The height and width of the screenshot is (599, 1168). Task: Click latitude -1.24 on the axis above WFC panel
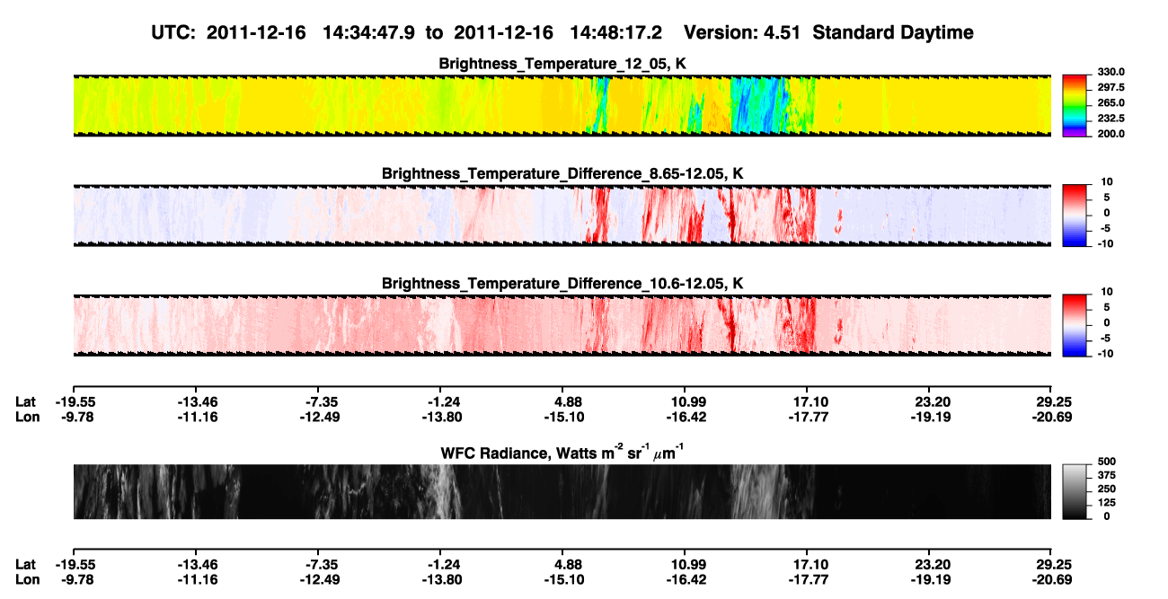(443, 401)
